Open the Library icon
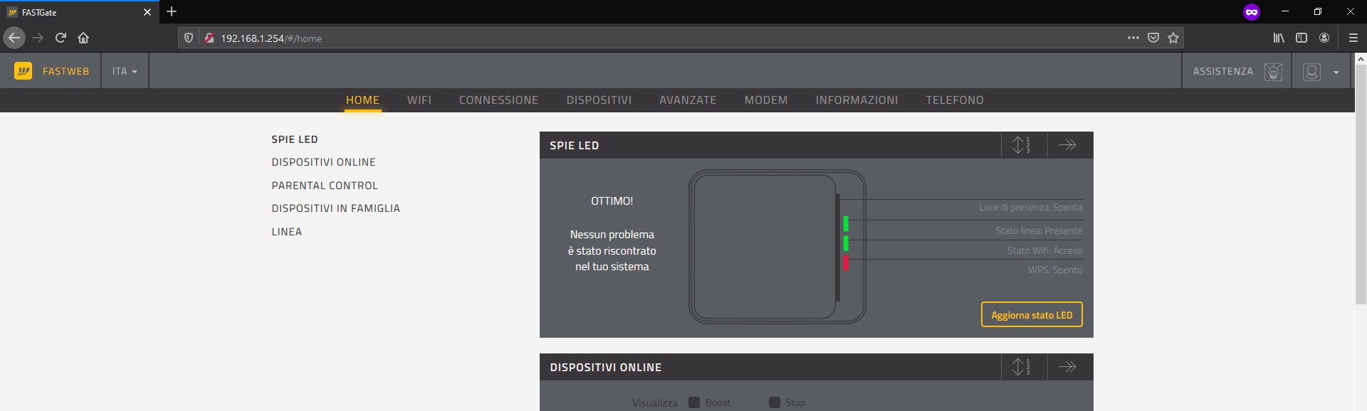Viewport: 1367px width, 411px height. [x=1279, y=38]
